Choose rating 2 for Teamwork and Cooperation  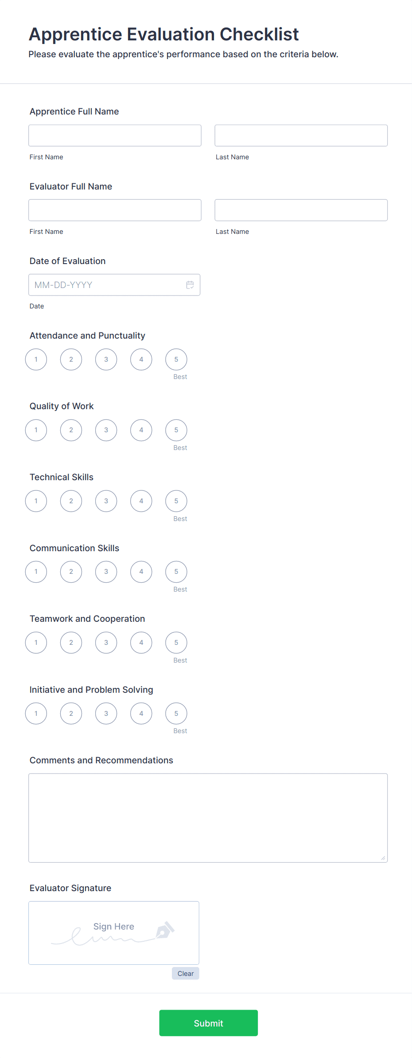71,642
